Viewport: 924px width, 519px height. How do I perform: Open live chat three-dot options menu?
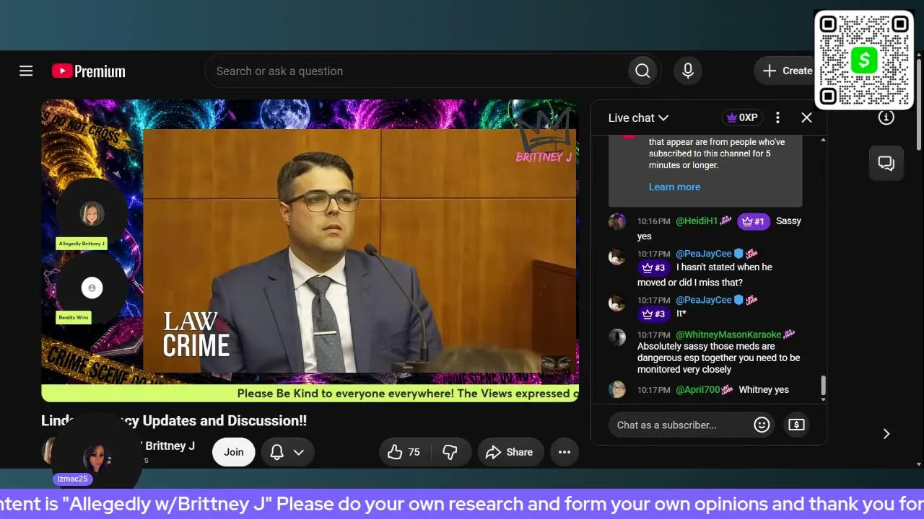pos(777,117)
